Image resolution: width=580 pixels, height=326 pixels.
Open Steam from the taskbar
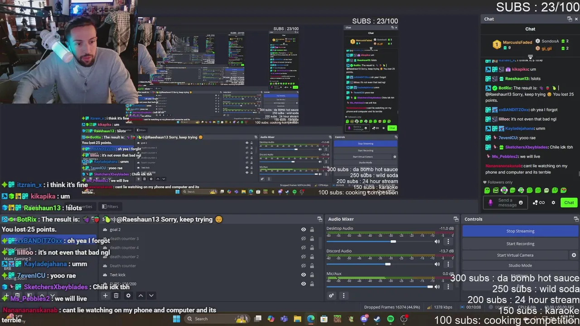tap(377, 319)
